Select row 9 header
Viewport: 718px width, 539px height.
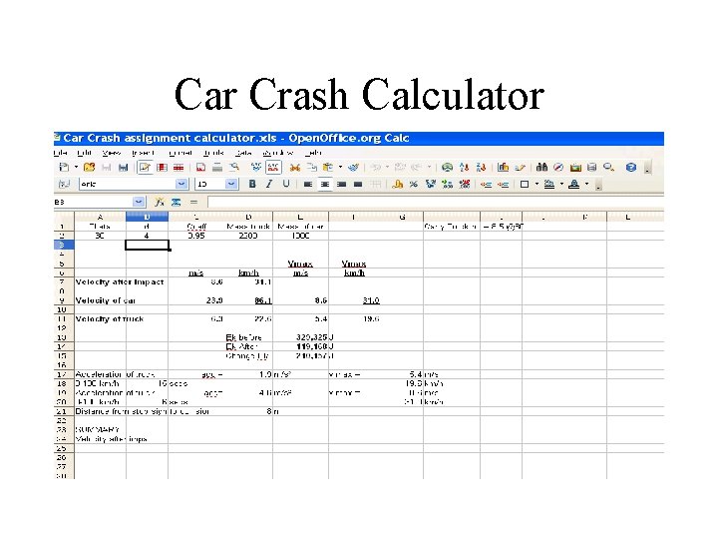(x=62, y=300)
